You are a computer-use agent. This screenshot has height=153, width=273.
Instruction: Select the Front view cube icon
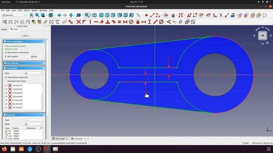click(x=101, y=15)
